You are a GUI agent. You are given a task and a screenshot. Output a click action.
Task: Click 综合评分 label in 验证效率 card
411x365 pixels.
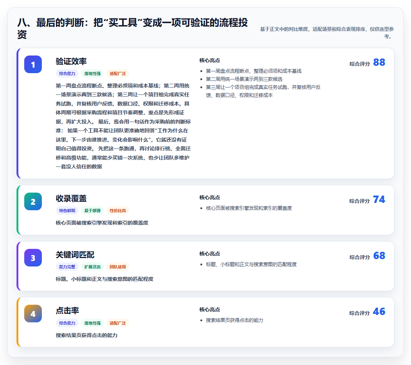(360, 64)
